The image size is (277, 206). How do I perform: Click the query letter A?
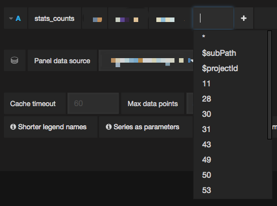point(18,19)
